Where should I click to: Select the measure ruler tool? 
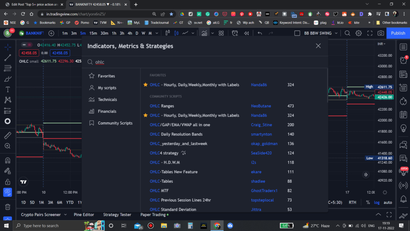pos(8,135)
